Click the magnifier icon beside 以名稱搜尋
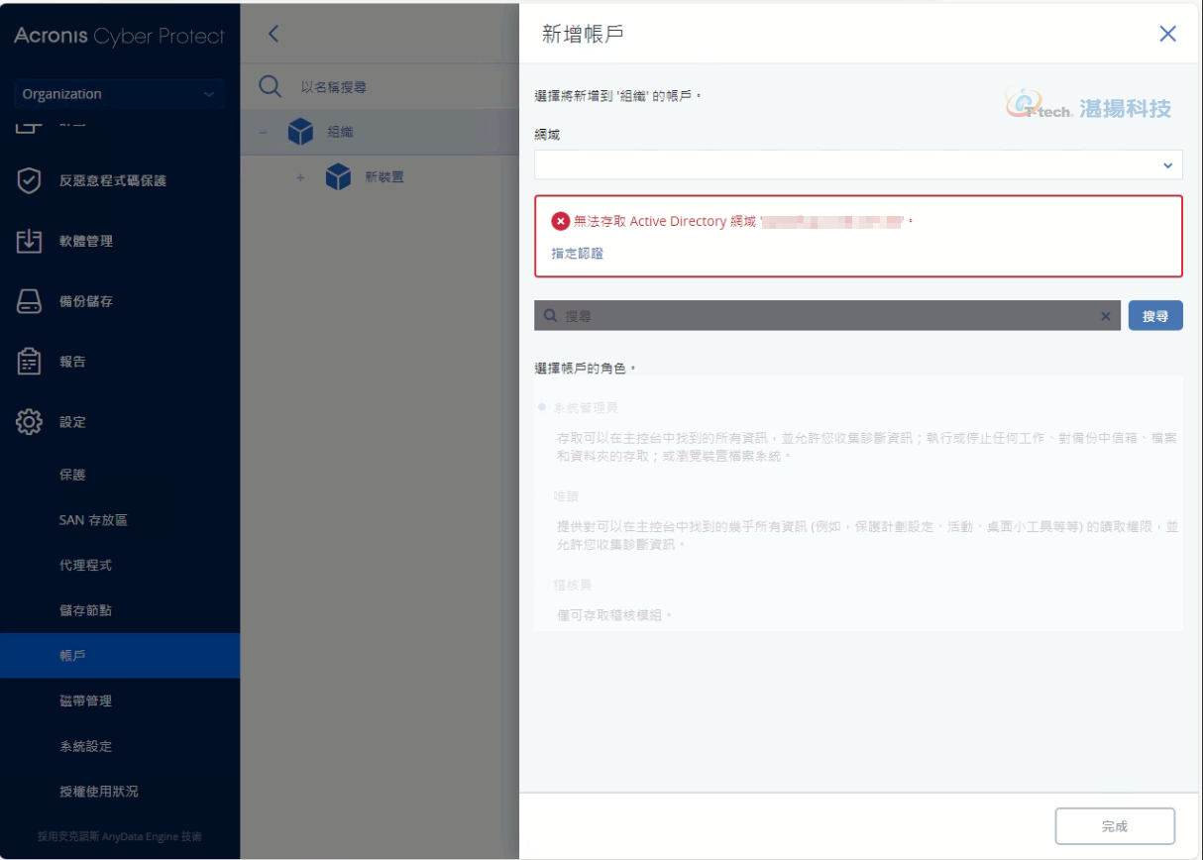Viewport: 1203px width, 860px height. [x=271, y=86]
